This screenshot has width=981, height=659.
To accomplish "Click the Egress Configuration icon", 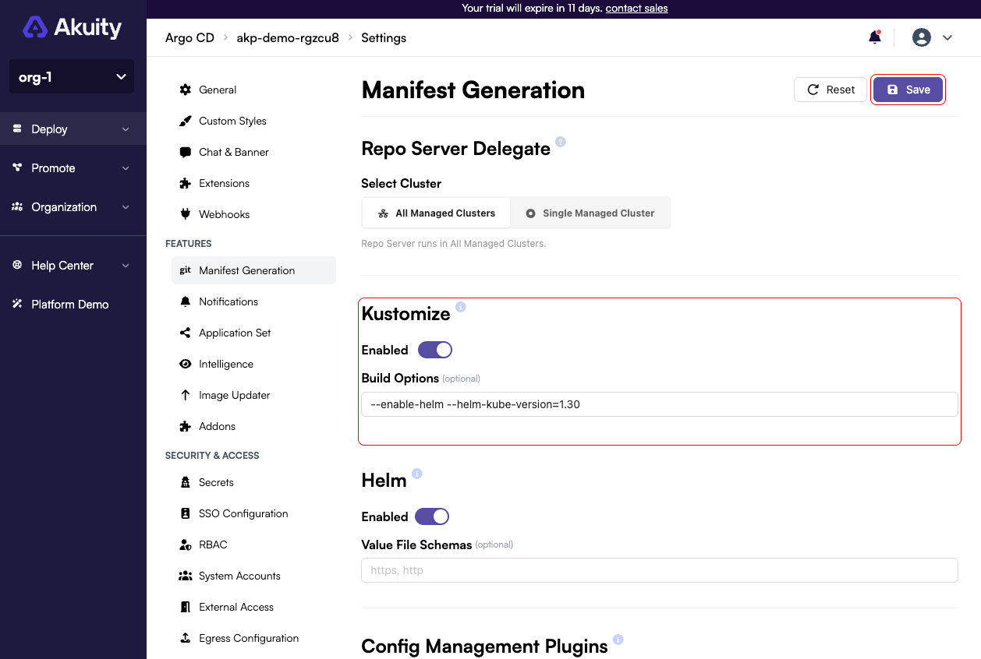I will 186,638.
